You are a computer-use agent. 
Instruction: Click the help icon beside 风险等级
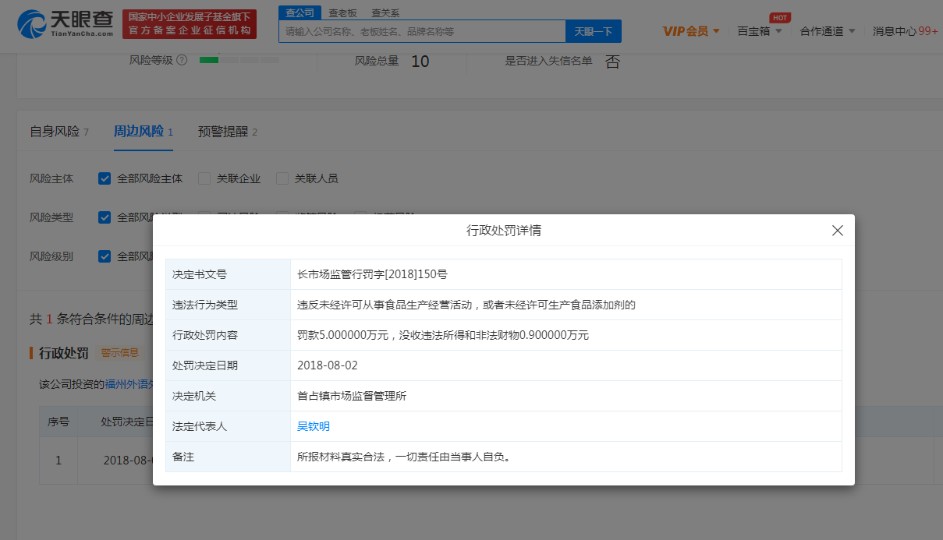pos(182,60)
